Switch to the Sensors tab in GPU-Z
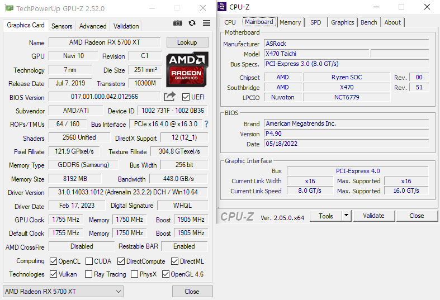Screen dimensions: 440x300 61,26
